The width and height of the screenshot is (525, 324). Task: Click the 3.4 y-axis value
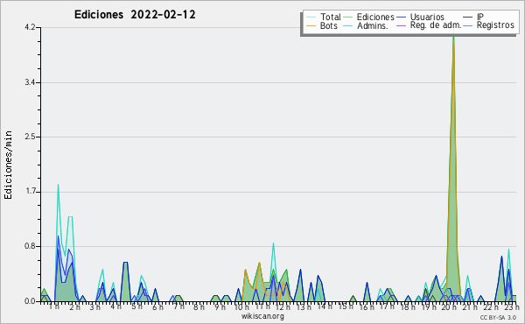(30, 82)
